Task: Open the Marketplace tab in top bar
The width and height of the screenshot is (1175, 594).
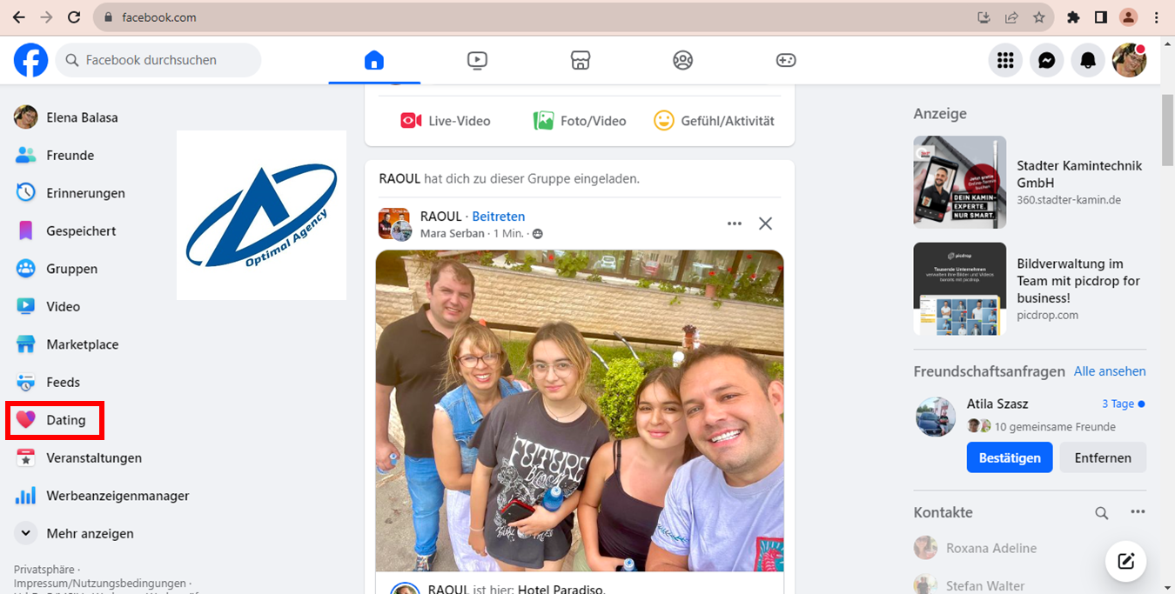Action: click(581, 60)
